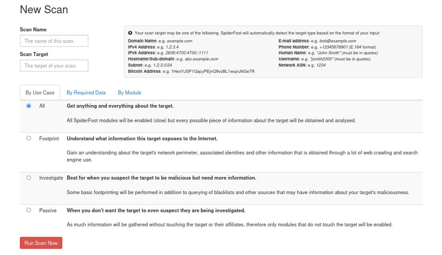Click the Passive text label

coord(48,210)
